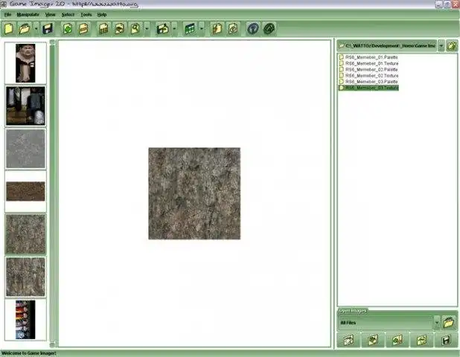Screen dimensions: 460x357
Task: Click the All Files filter combo box
Action: (386, 323)
